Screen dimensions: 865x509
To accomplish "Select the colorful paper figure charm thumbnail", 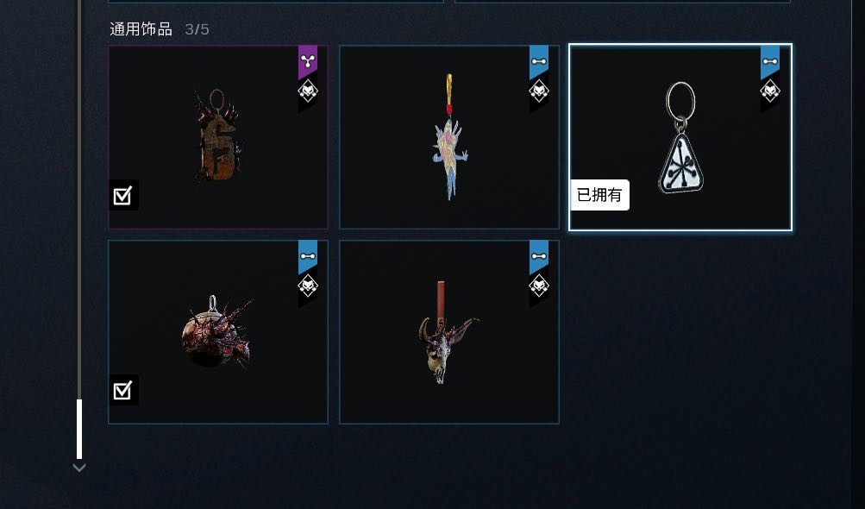I will pyautogui.click(x=449, y=137).
